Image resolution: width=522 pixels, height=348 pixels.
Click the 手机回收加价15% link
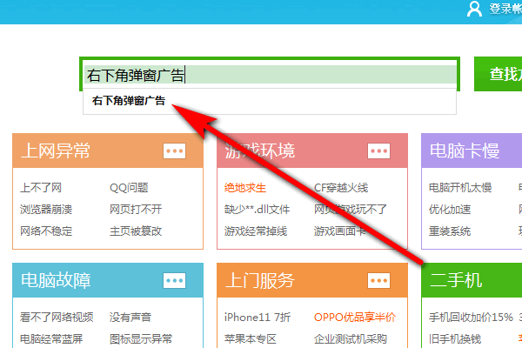[471, 317]
